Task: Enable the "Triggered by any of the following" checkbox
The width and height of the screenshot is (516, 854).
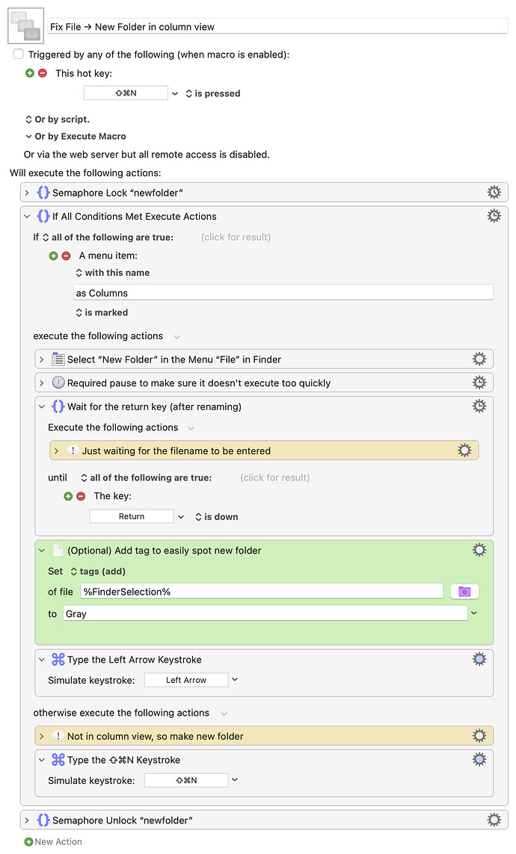Action: click(17, 54)
